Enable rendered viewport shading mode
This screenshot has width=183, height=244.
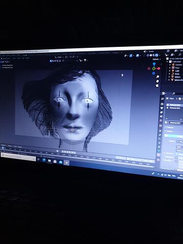point(157,55)
